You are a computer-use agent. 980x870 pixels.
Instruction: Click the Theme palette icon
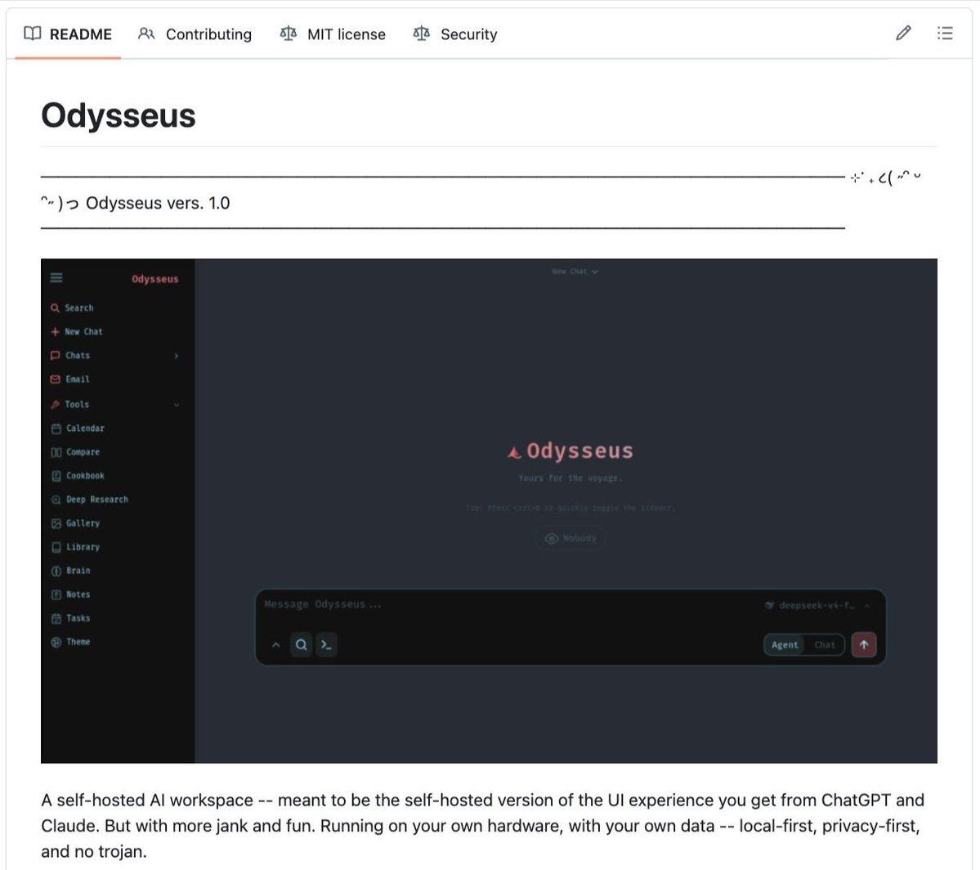coord(56,643)
